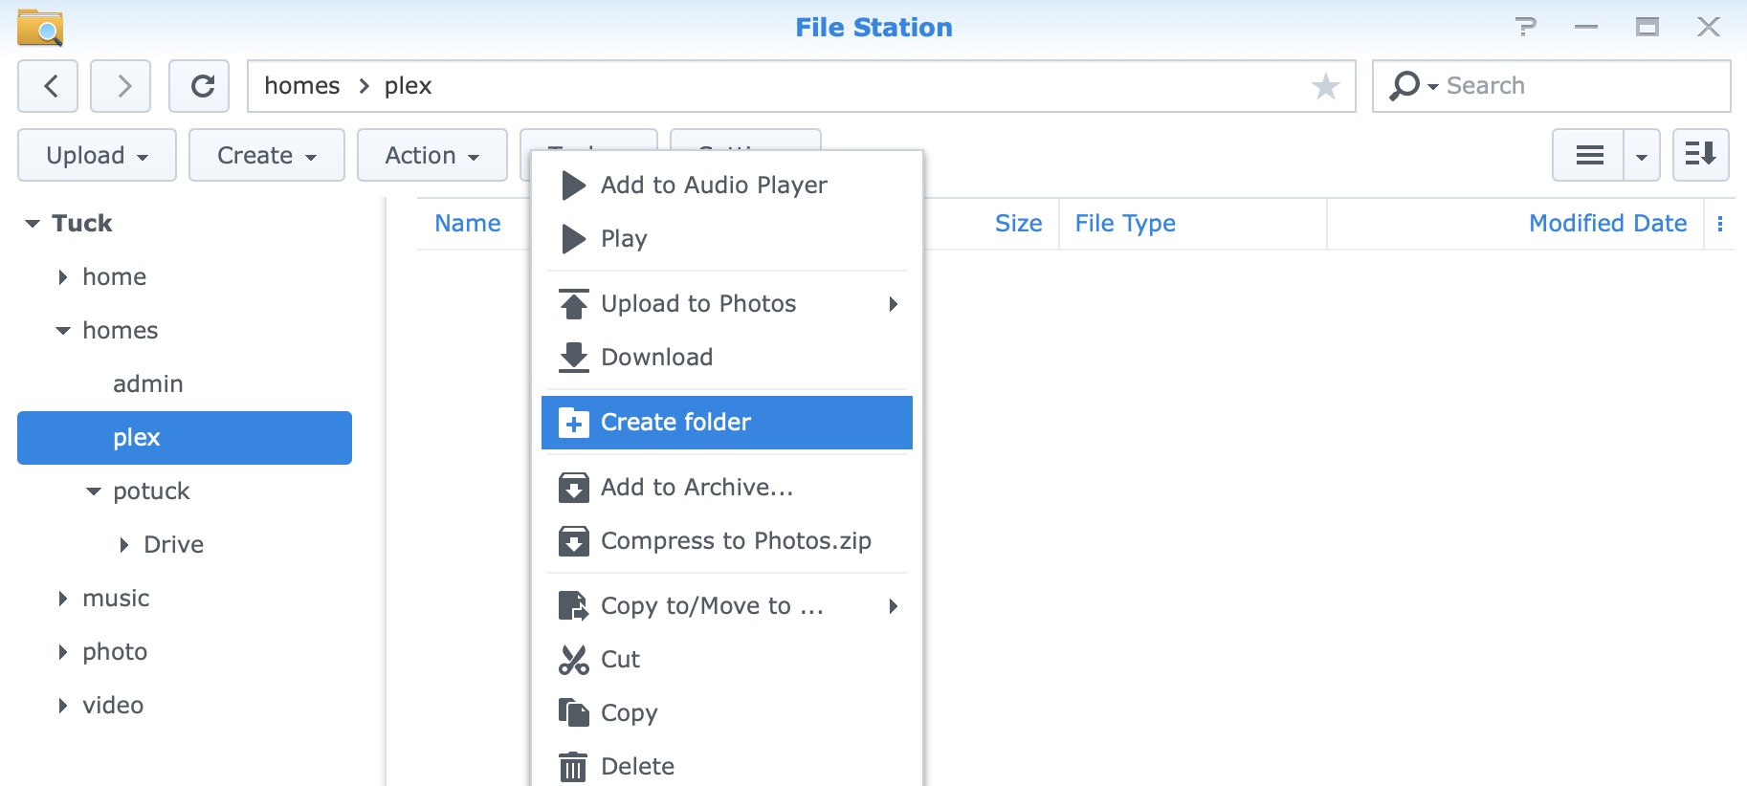Collapse the homes folder tree
Screen dimensions: 1747x786
[63, 331]
